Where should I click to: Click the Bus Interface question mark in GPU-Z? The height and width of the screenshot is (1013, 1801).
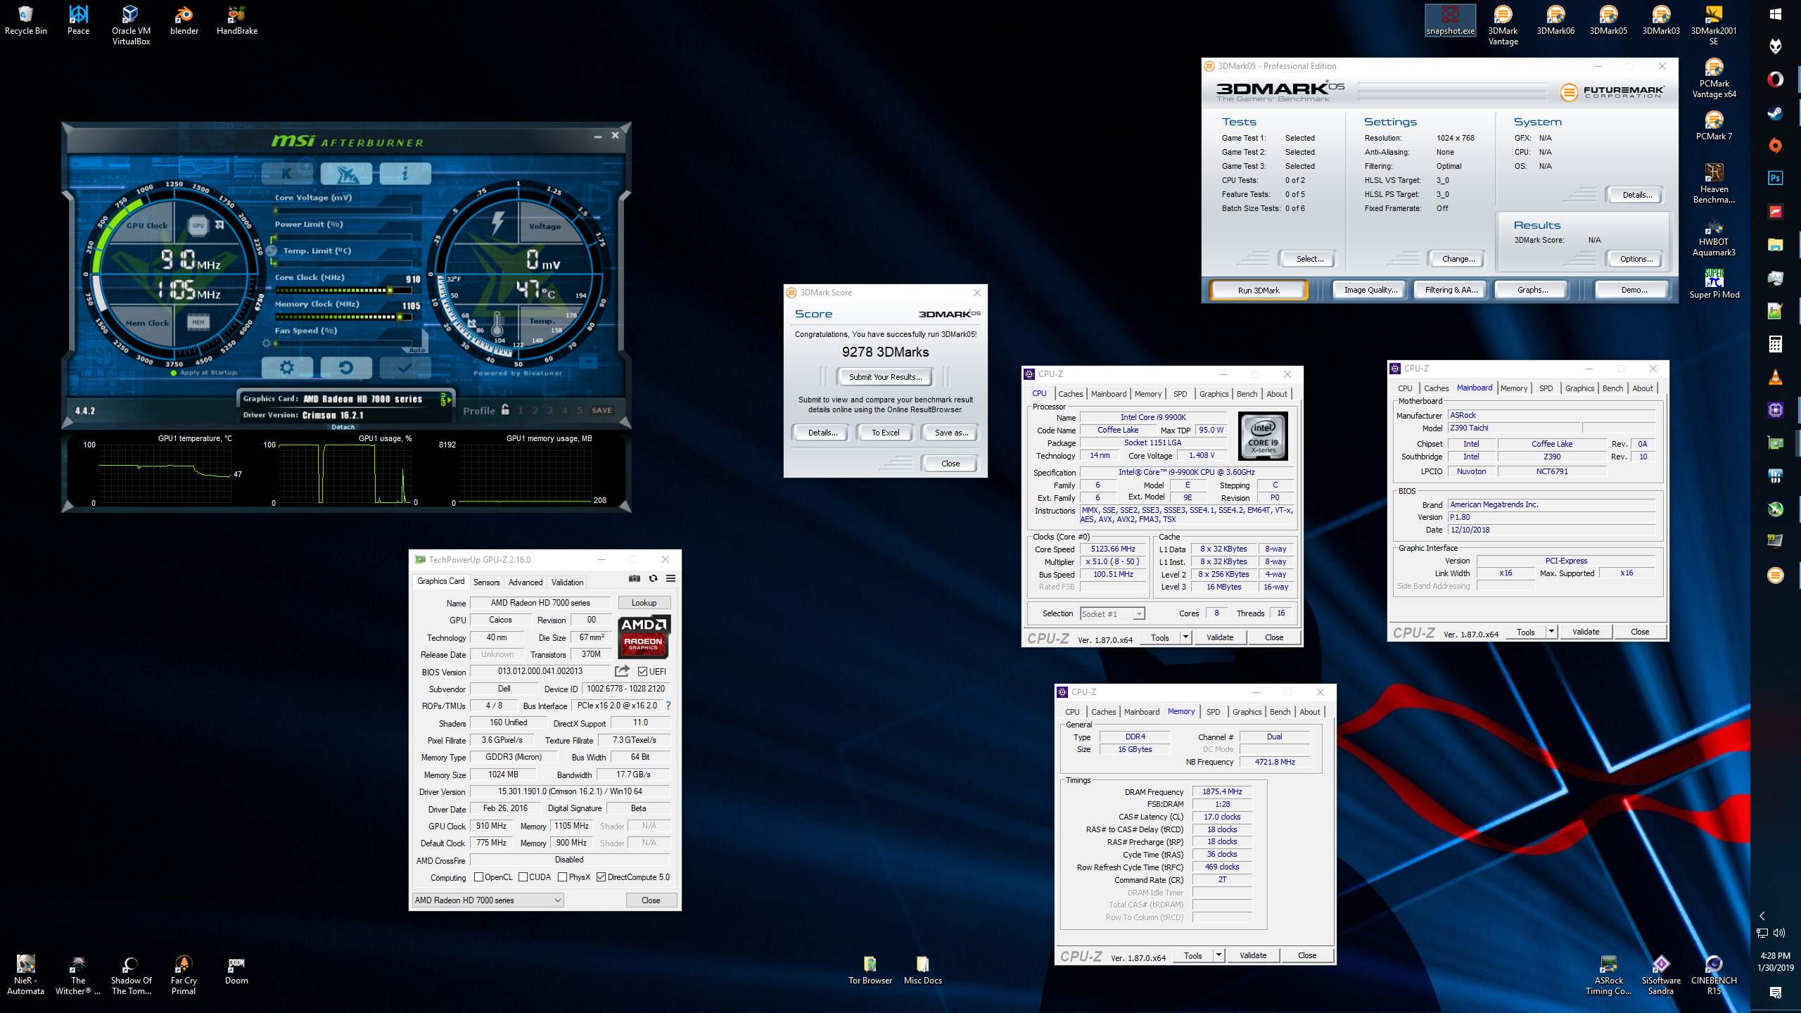pos(668,706)
